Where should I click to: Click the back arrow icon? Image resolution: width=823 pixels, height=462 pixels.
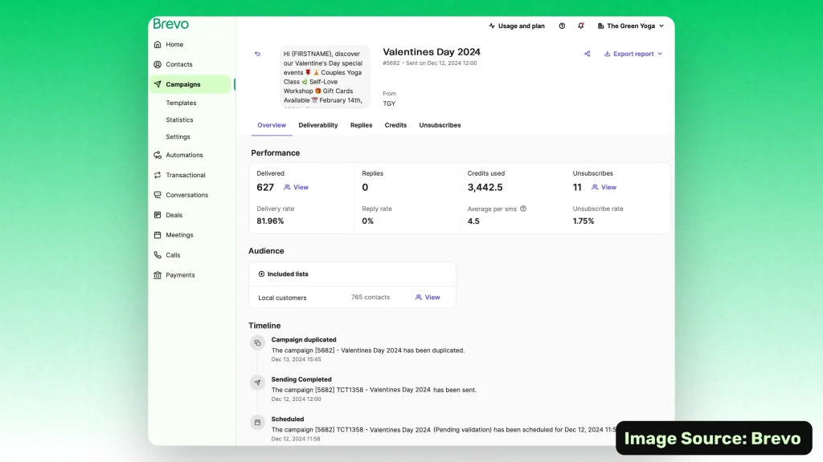[x=258, y=54]
